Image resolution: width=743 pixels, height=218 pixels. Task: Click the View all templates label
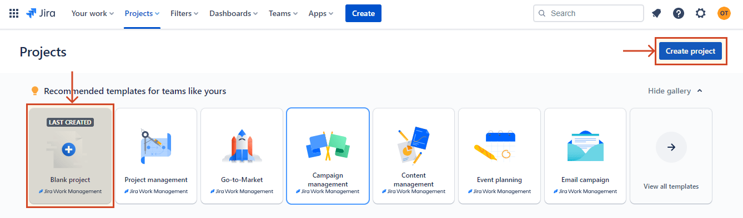tap(671, 186)
